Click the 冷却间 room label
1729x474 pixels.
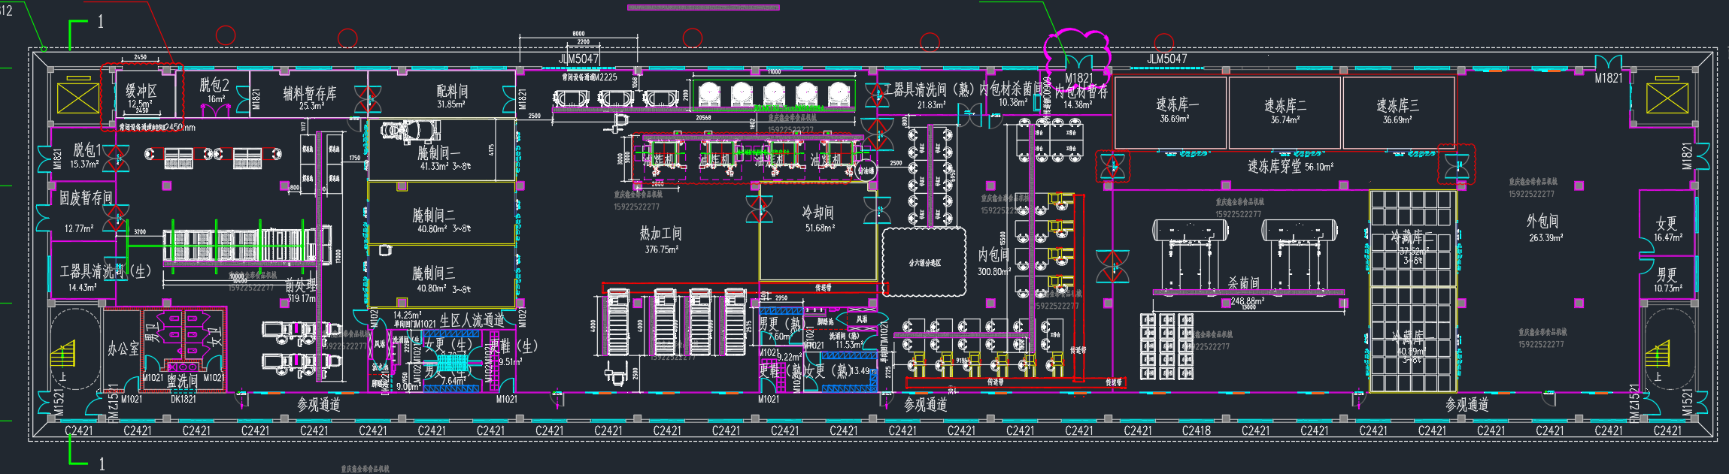pyautogui.click(x=817, y=213)
